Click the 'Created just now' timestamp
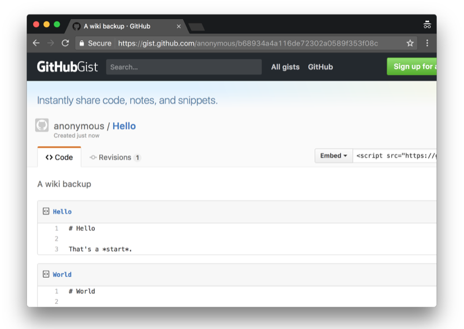The width and height of the screenshot is (464, 329). pyautogui.click(x=76, y=136)
